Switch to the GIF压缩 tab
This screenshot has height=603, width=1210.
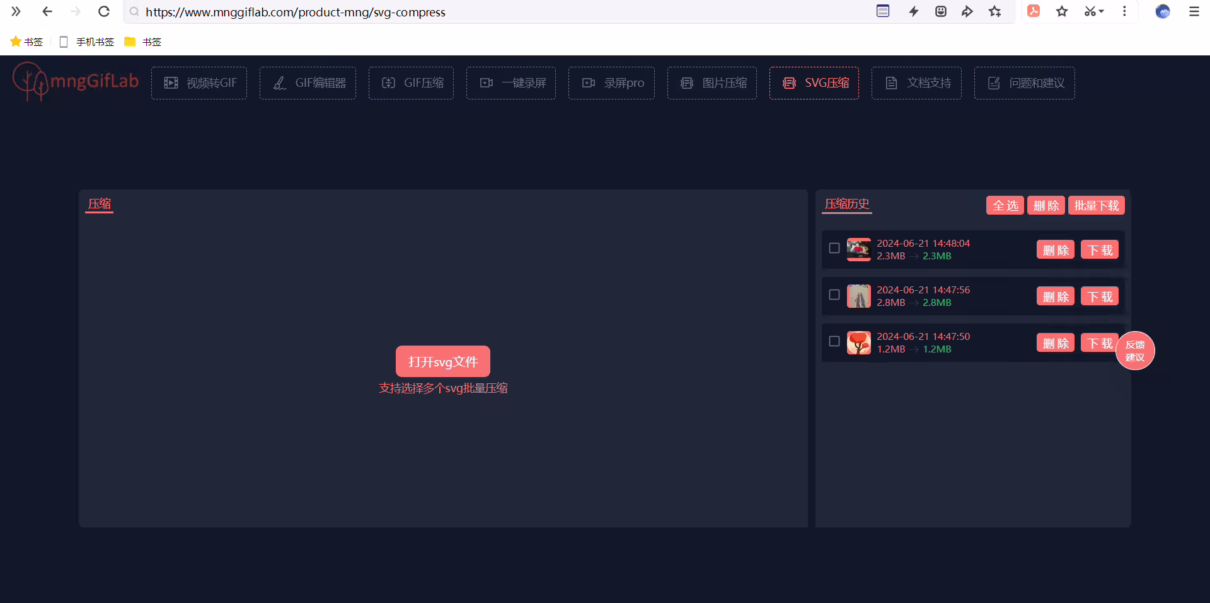point(411,83)
